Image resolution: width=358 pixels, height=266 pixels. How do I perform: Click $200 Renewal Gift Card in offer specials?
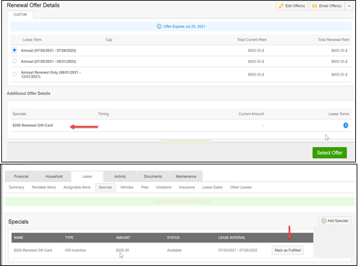click(33, 125)
